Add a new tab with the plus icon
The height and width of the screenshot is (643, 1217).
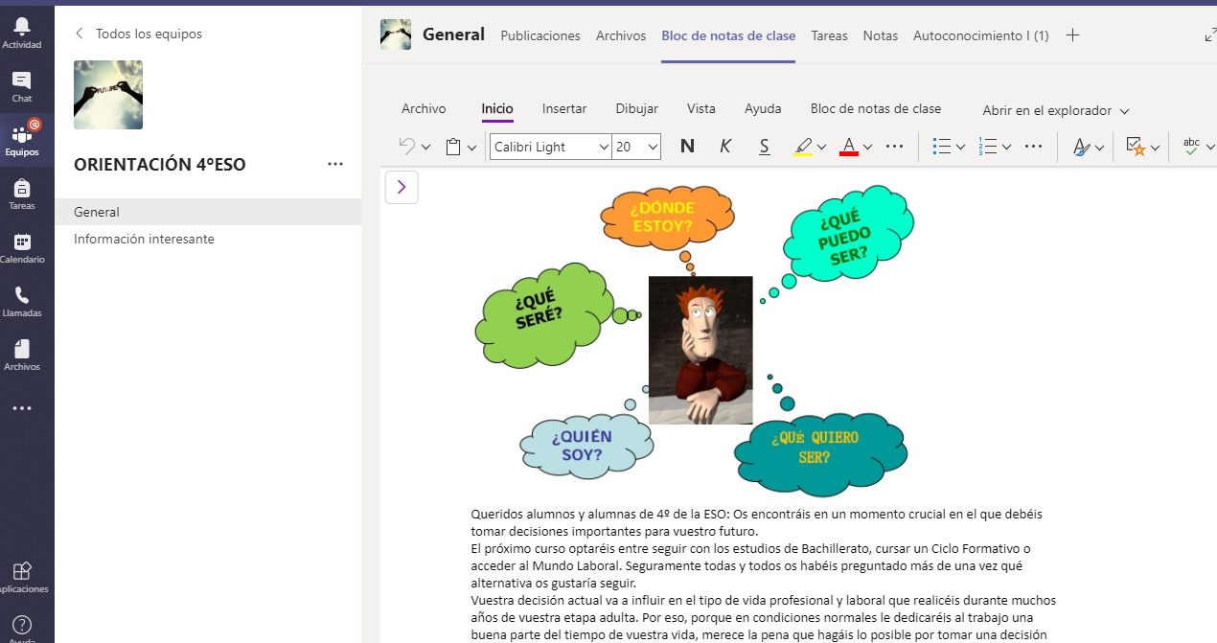(1073, 35)
